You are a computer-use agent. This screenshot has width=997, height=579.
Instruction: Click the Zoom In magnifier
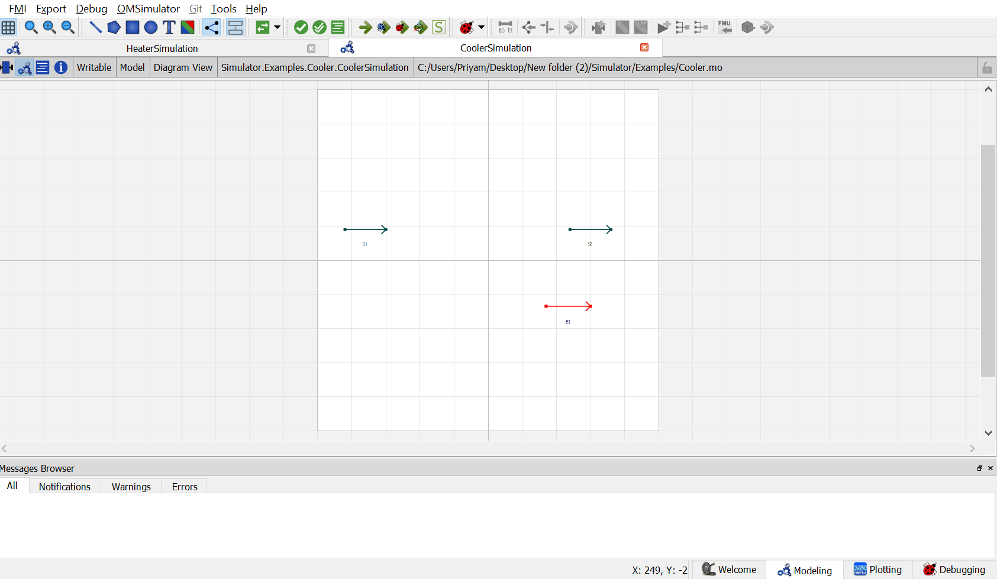49,27
